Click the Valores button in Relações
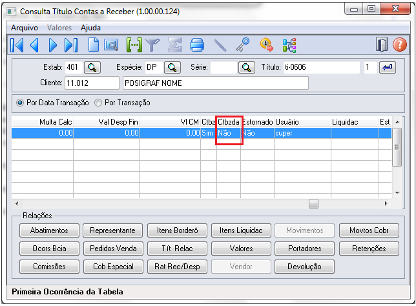Image resolution: width=416 pixels, height=306 pixels. (241, 249)
